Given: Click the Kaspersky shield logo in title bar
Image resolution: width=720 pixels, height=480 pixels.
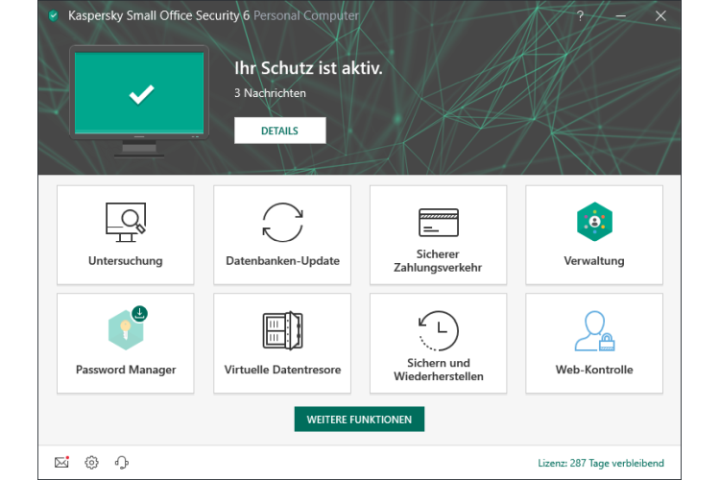Looking at the screenshot, I should (x=53, y=16).
